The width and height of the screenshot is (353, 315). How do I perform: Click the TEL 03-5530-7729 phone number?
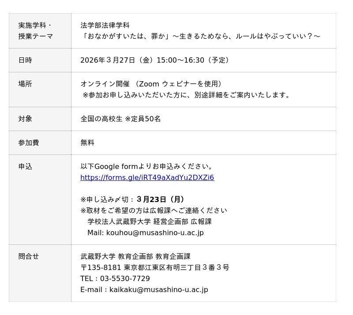125,279
